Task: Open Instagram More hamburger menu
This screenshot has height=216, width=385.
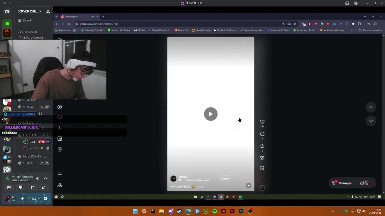Action: click(x=60, y=174)
